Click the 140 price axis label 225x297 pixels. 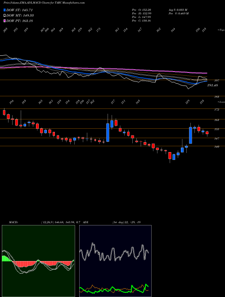click(217, 147)
